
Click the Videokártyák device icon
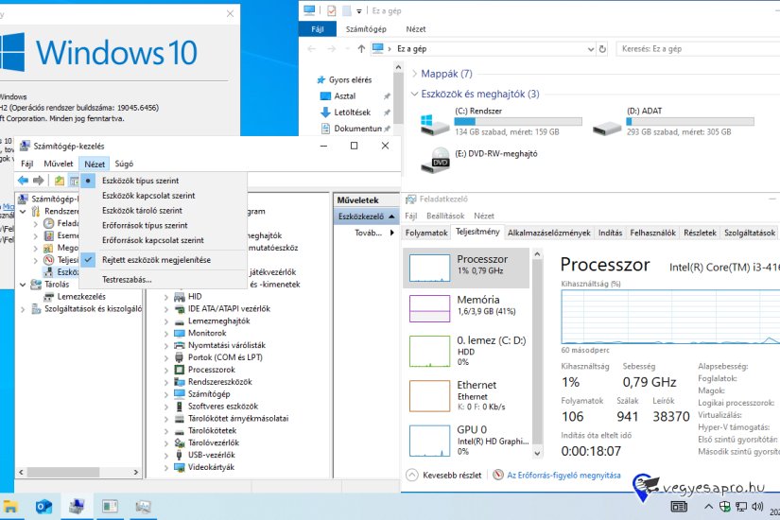pyautogui.click(x=180, y=467)
